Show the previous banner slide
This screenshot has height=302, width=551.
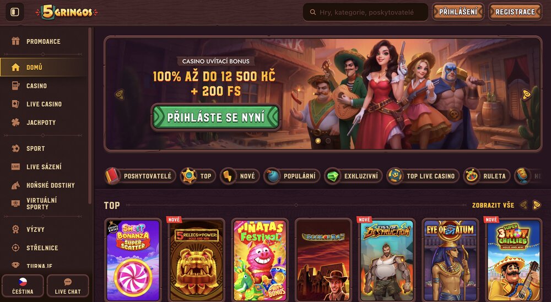click(x=120, y=94)
